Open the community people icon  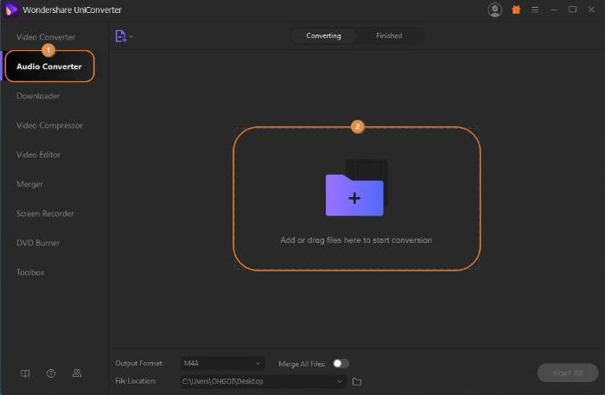(x=77, y=373)
